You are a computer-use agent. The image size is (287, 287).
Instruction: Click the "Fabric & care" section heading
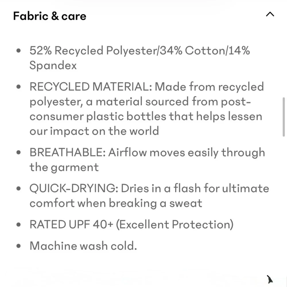(50, 16)
